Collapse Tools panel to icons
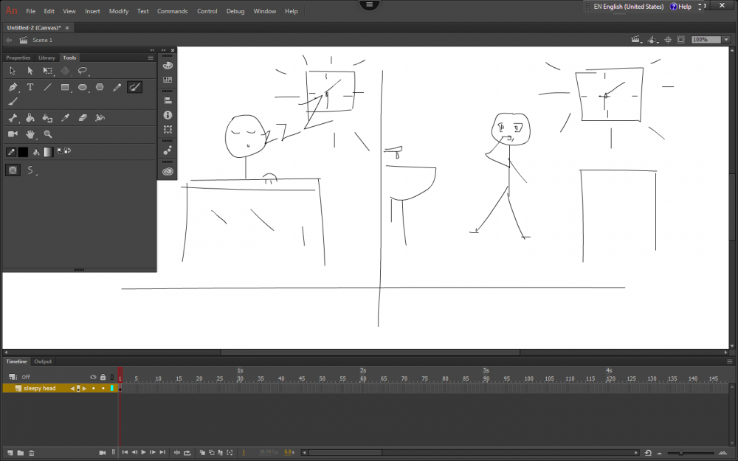 click(x=152, y=50)
